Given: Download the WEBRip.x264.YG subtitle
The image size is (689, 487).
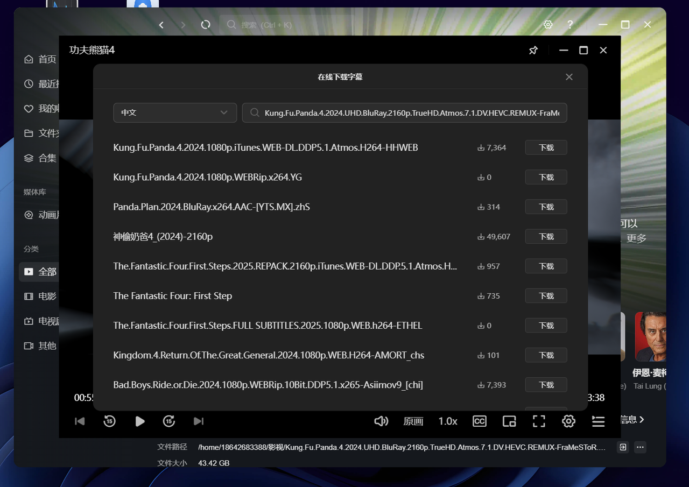Looking at the screenshot, I should tap(546, 177).
